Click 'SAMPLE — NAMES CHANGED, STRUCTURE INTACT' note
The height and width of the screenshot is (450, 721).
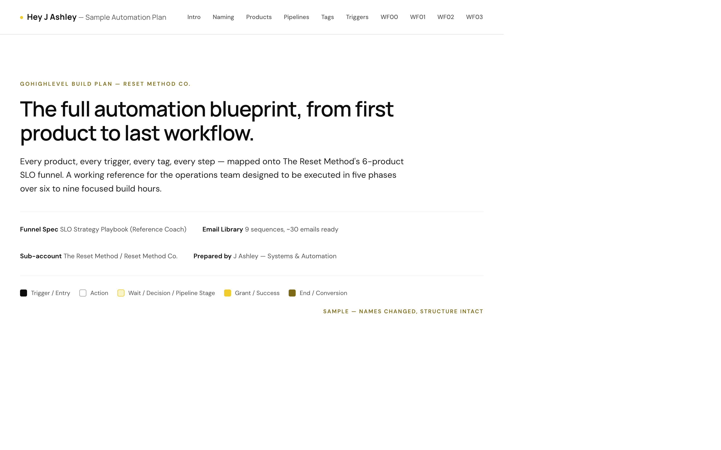(403, 311)
